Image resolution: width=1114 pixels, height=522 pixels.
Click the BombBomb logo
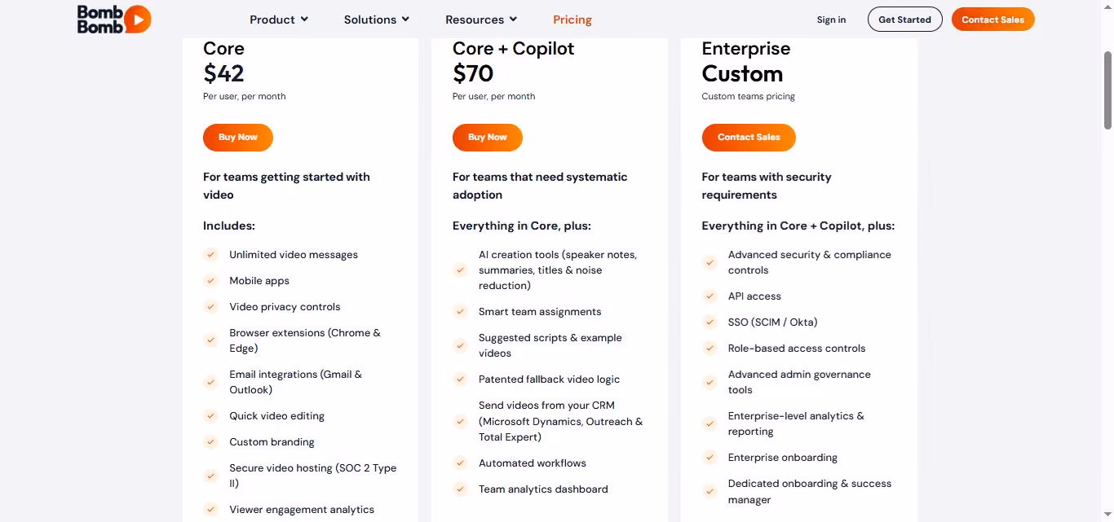coord(114,19)
